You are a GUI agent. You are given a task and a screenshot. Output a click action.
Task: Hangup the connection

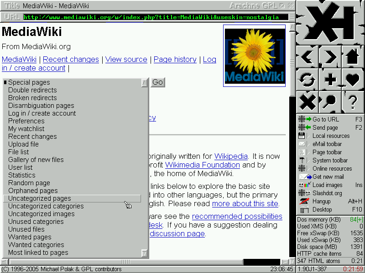coord(322,202)
